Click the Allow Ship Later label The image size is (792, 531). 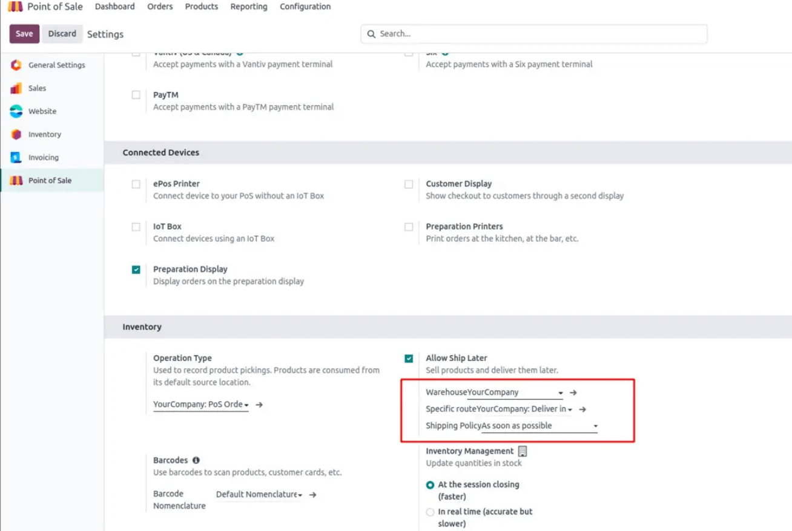coord(457,358)
